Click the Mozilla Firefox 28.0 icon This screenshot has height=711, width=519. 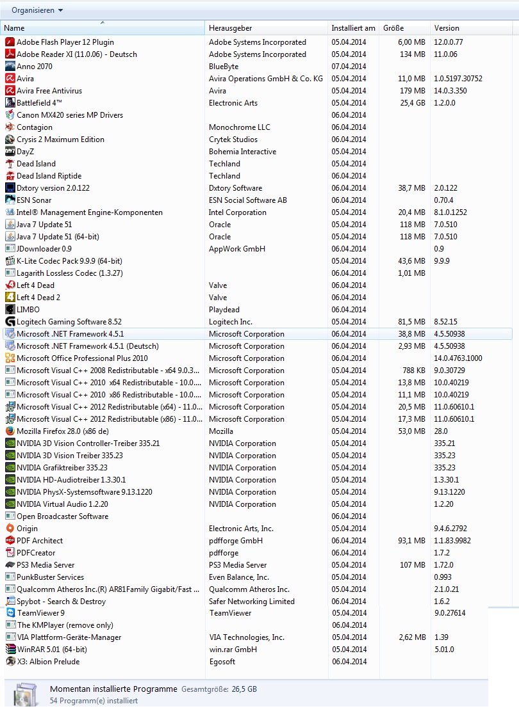10,431
